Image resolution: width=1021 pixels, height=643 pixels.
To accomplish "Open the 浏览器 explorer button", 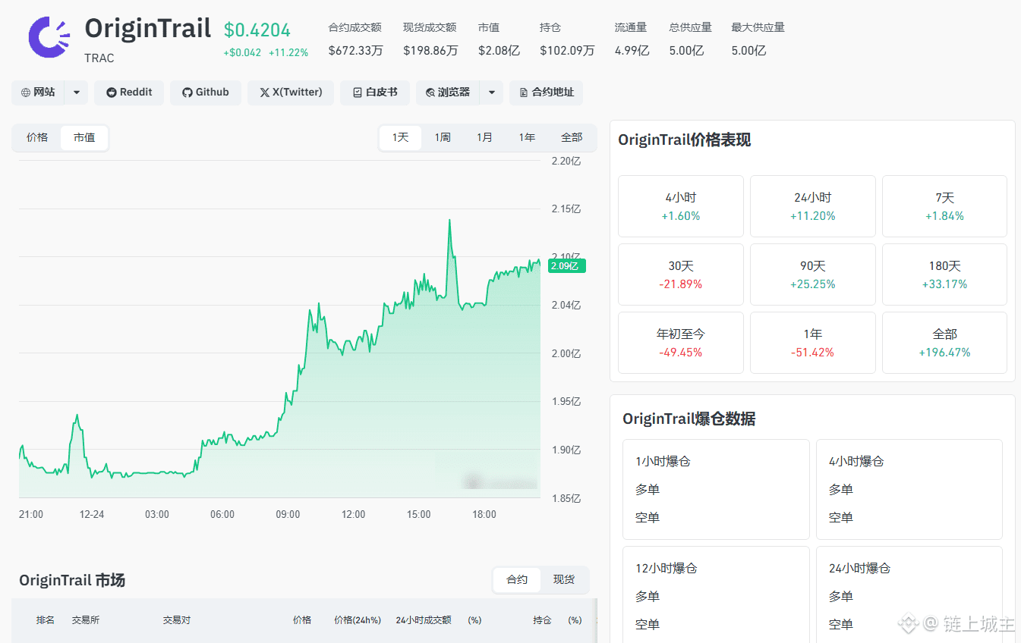I will [448, 93].
